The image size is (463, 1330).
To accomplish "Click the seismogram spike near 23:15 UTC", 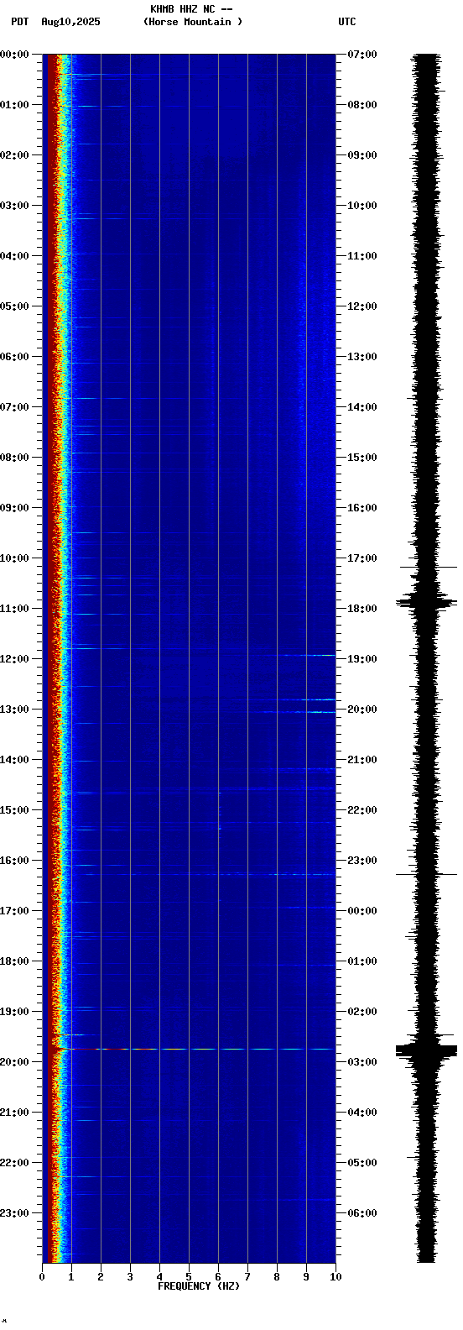I will click(427, 874).
